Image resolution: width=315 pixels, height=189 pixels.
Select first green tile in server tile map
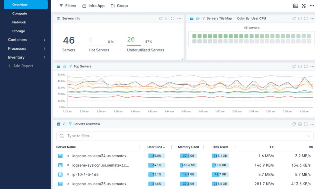click(x=194, y=36)
